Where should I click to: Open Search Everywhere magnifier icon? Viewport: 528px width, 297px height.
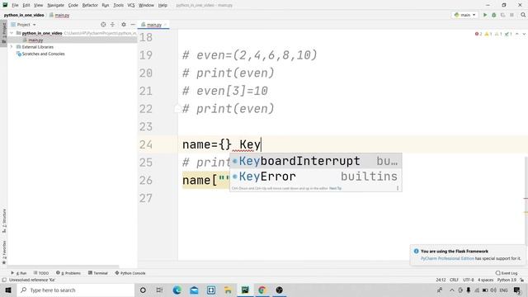pos(523,15)
